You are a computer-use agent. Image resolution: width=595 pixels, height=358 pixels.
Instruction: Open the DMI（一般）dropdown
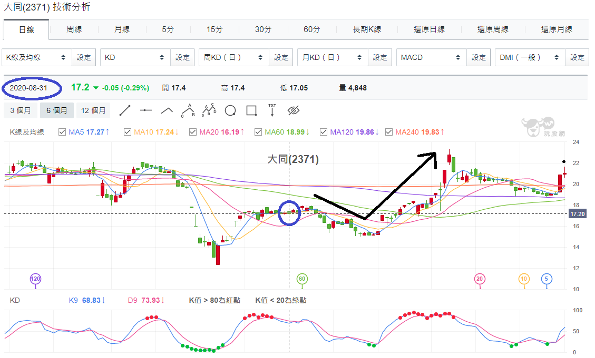530,57
